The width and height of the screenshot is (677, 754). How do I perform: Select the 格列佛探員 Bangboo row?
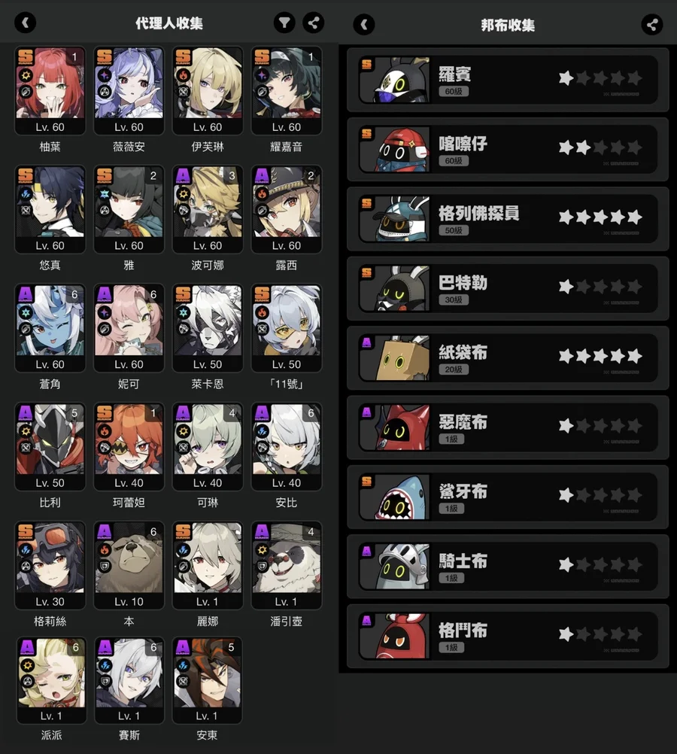(508, 219)
